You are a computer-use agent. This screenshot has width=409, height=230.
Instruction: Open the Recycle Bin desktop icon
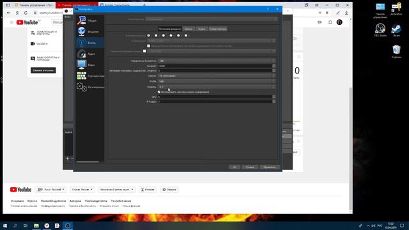click(396, 51)
